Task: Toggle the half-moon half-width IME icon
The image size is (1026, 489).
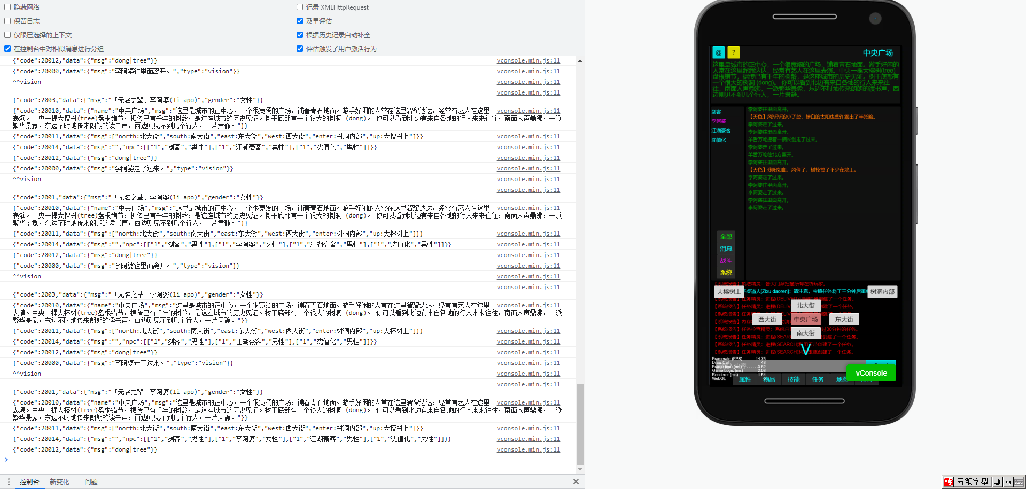Action: 997,482
